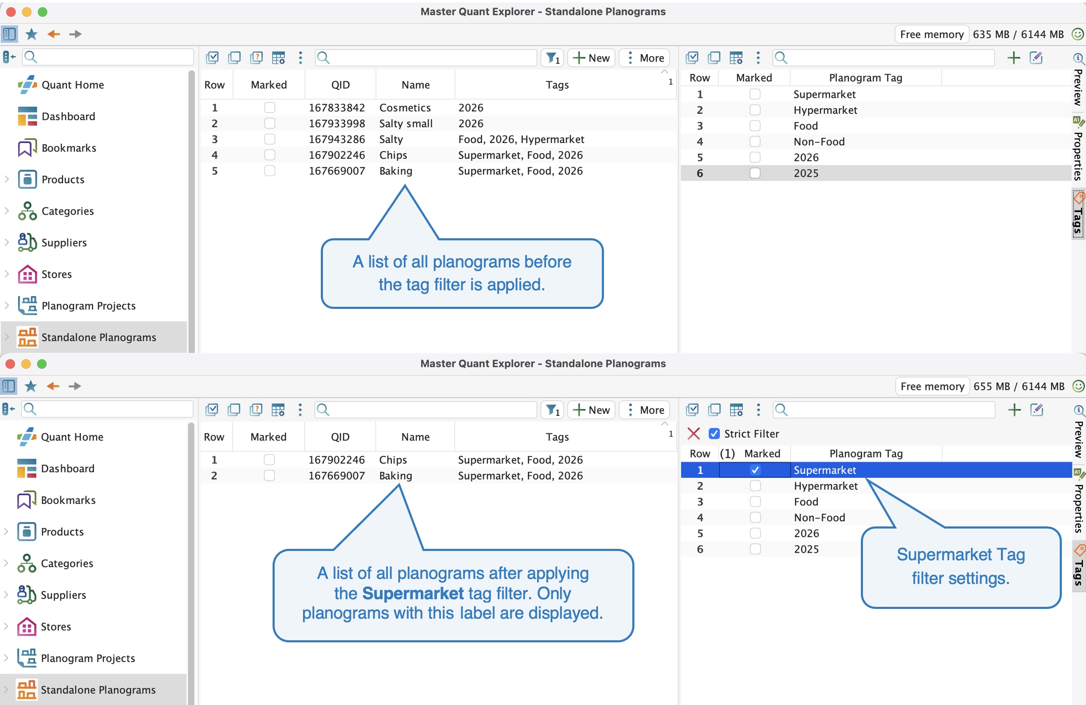Open planogram table column settings, lower window
This screenshot has height=705, width=1086.
click(x=278, y=409)
